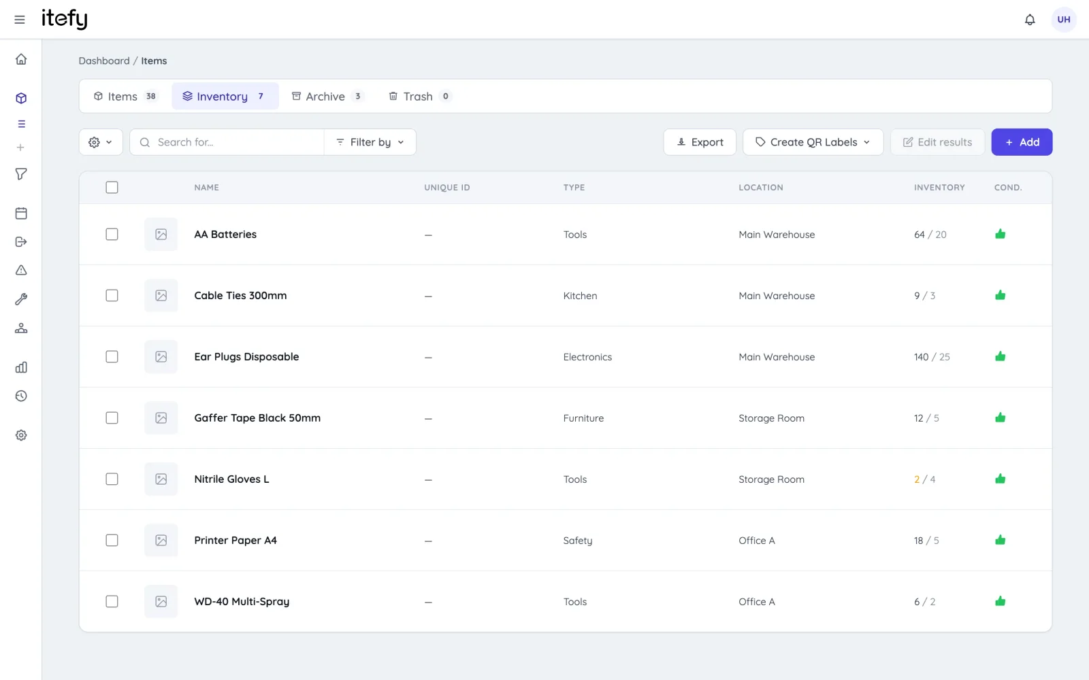Open the maintenance wrench sidebar icon

click(x=21, y=299)
